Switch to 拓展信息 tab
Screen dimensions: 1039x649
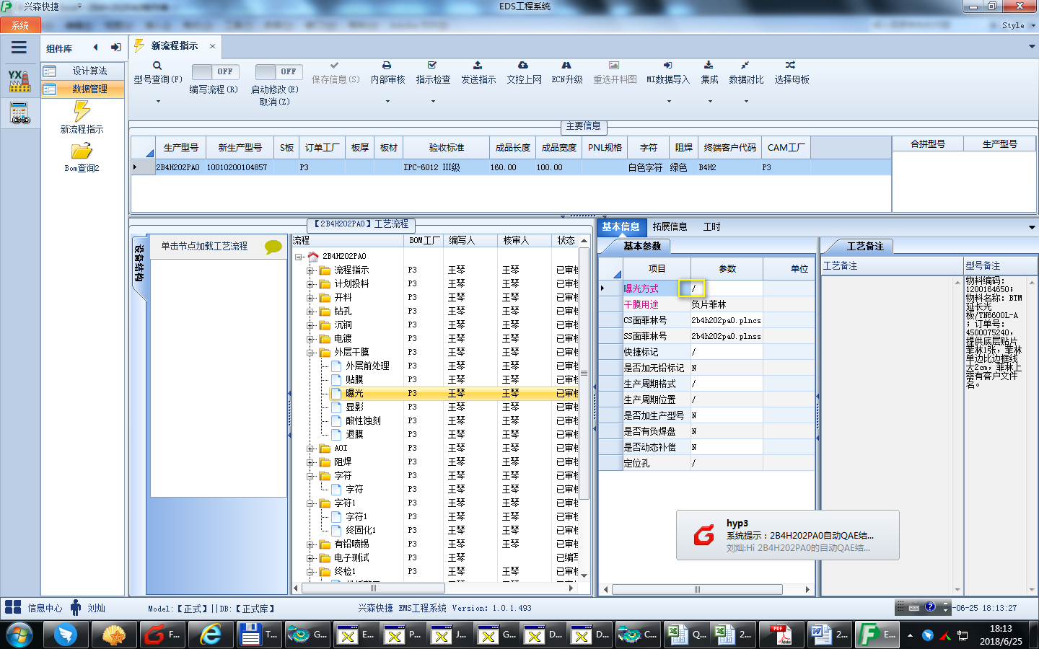tap(670, 226)
